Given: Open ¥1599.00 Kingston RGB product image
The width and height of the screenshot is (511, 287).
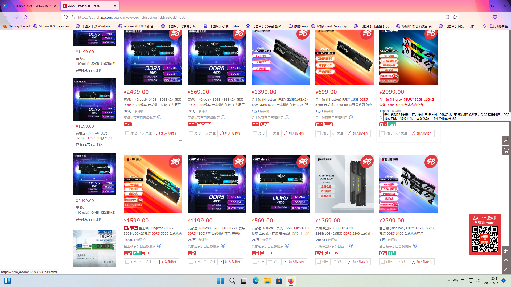Looking at the screenshot, I should coord(153,184).
